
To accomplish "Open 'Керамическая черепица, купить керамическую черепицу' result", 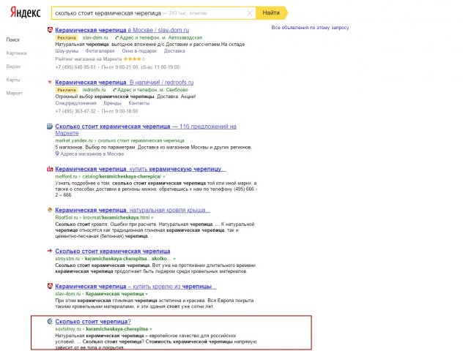I will point(141,169).
